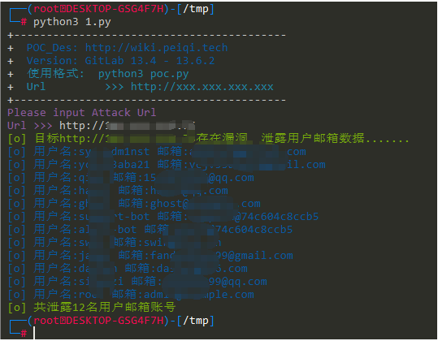
Task: Click the red '#' symbol before python3
Action: tap(24, 22)
